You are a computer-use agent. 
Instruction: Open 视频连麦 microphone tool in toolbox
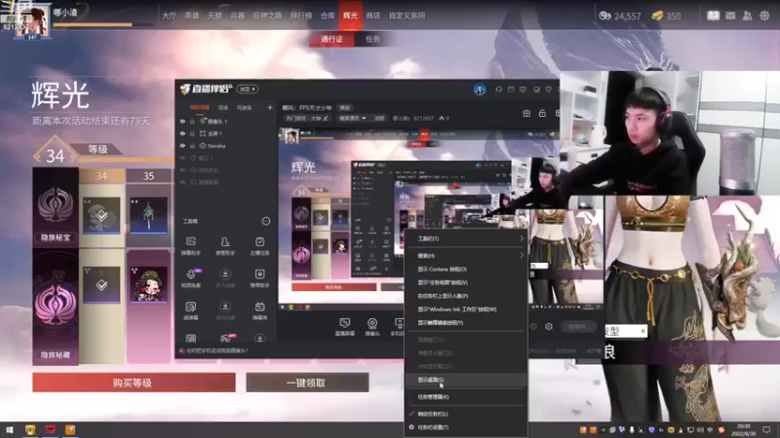pos(191,278)
